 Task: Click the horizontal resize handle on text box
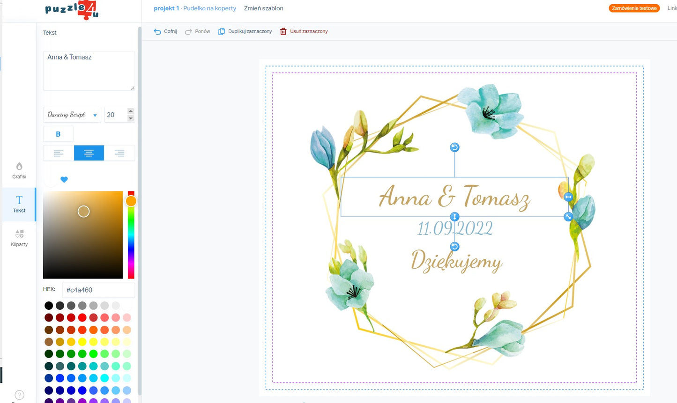click(x=568, y=197)
